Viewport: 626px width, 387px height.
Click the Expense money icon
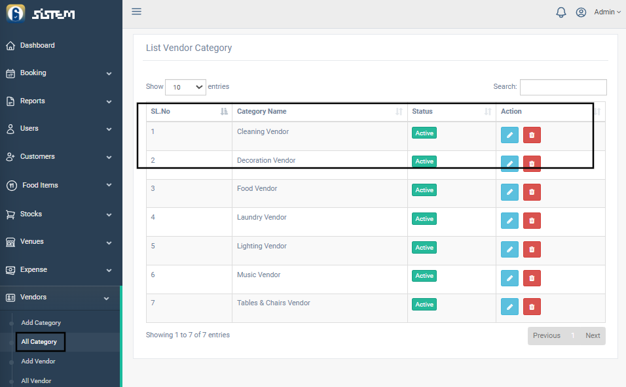point(10,270)
